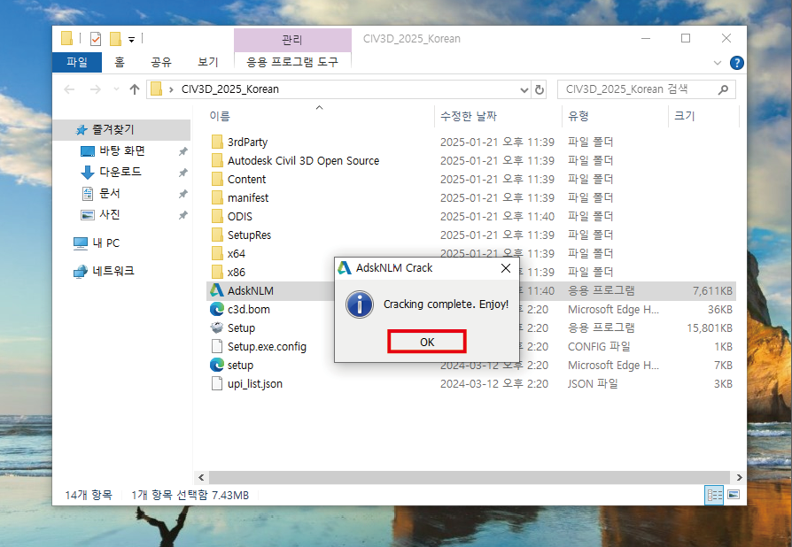Click the JSON 파일 type text

(x=593, y=384)
